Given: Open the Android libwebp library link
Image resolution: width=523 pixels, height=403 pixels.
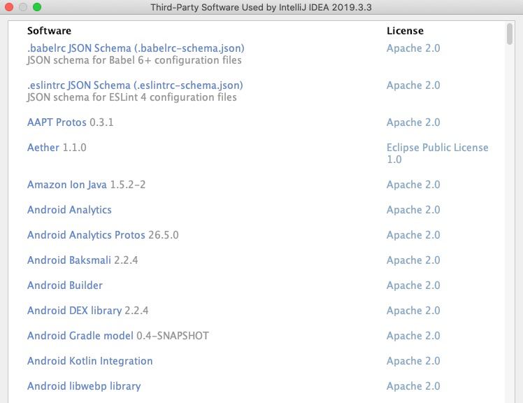Looking at the screenshot, I should tap(84, 386).
